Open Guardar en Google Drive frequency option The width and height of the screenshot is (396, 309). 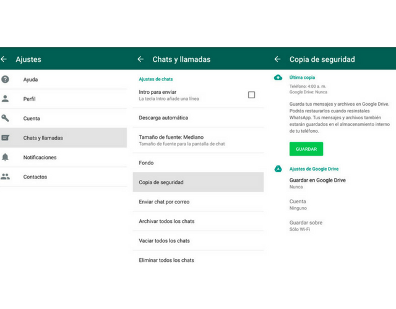click(x=317, y=183)
